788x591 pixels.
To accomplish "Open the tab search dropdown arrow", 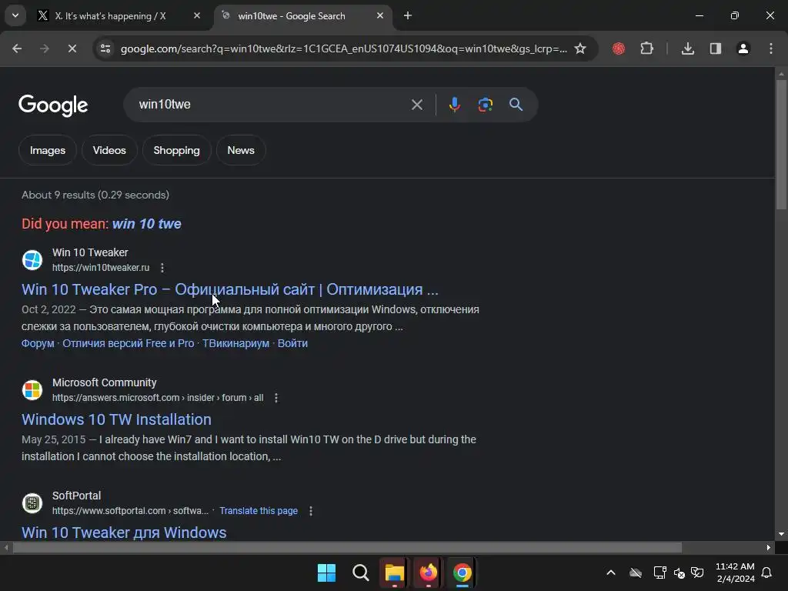I will pos(15,15).
